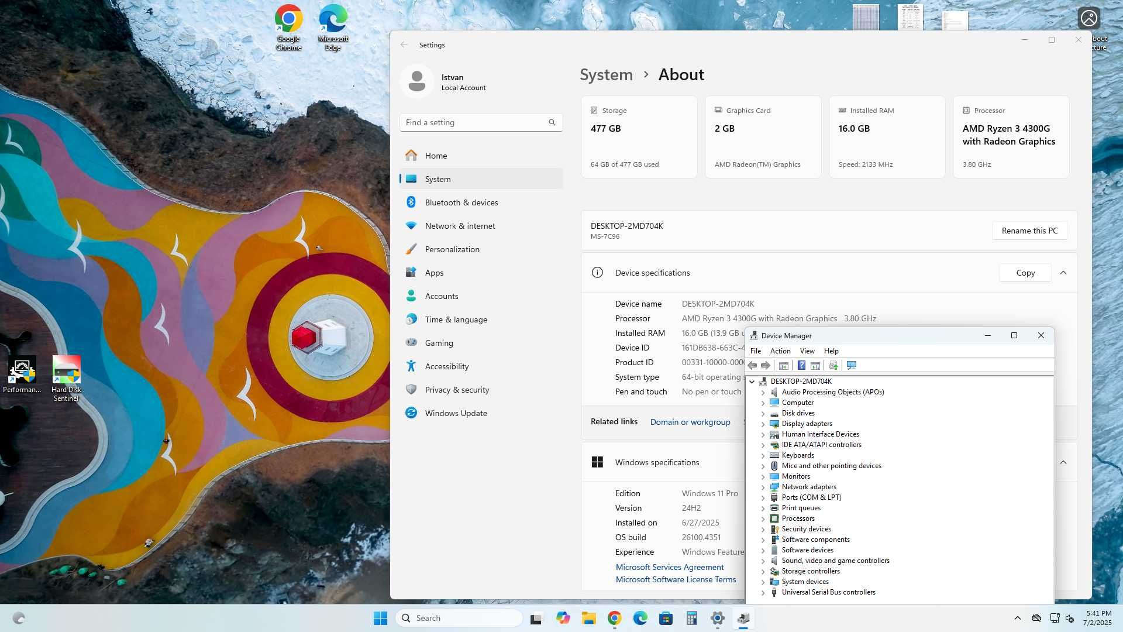1123x632 pixels.
Task: Collapse the Device specifications section
Action: 1063,273
